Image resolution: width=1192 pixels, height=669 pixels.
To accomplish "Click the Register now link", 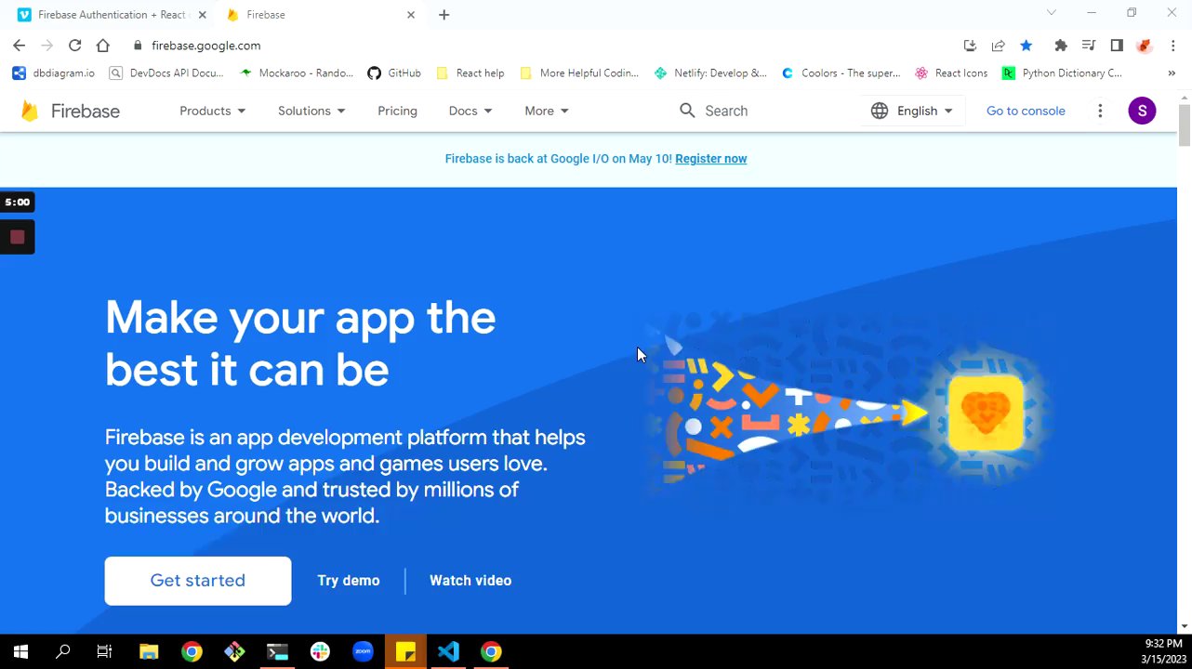I will tap(711, 159).
